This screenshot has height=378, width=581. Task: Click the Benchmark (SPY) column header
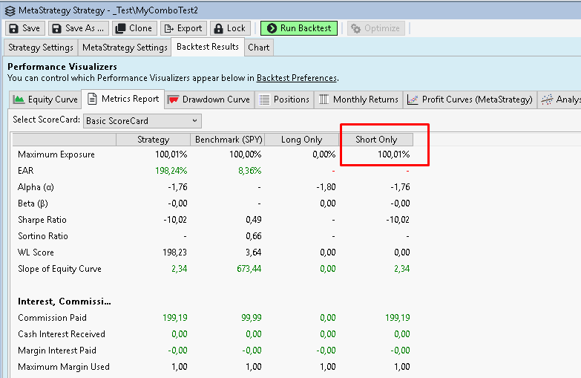[x=226, y=140]
